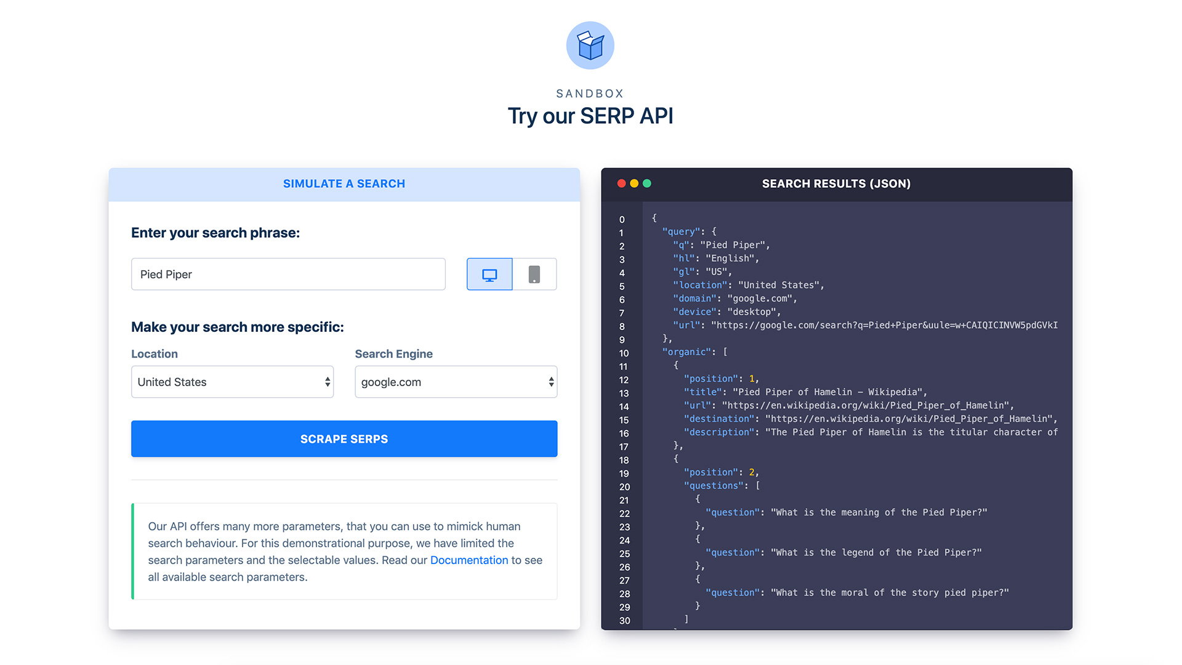The image size is (1182, 665).
Task: Open the Search Engine dropdown showing google.com
Action: point(456,382)
